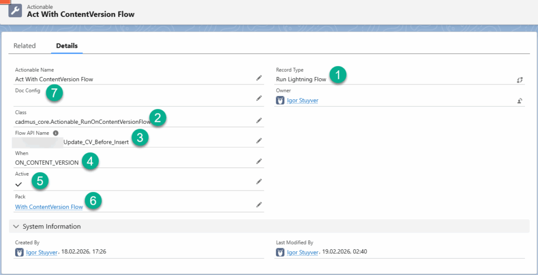Screen dimensions: 538x275
Task: Open Owner Igor Stuyver's profile link
Action: [302, 101]
